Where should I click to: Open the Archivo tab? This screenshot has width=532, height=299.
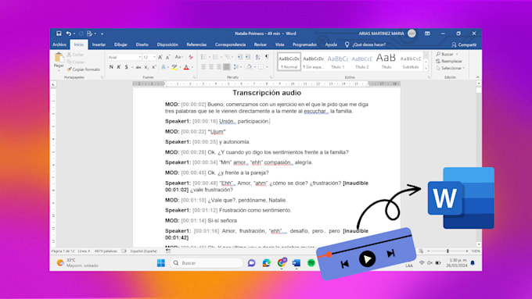tap(59, 44)
